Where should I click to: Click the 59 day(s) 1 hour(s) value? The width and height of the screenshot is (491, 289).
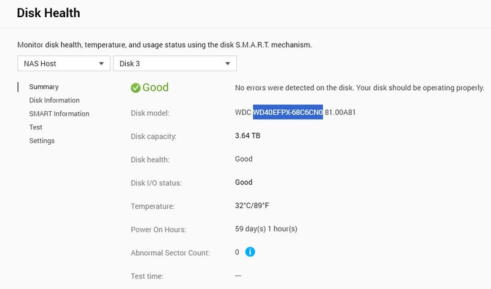tap(266, 229)
